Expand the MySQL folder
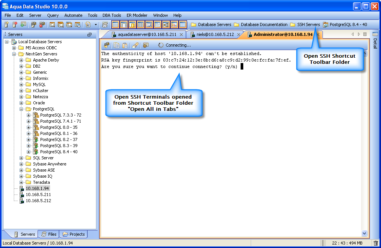The height and width of the screenshot is (248, 381). [21, 84]
